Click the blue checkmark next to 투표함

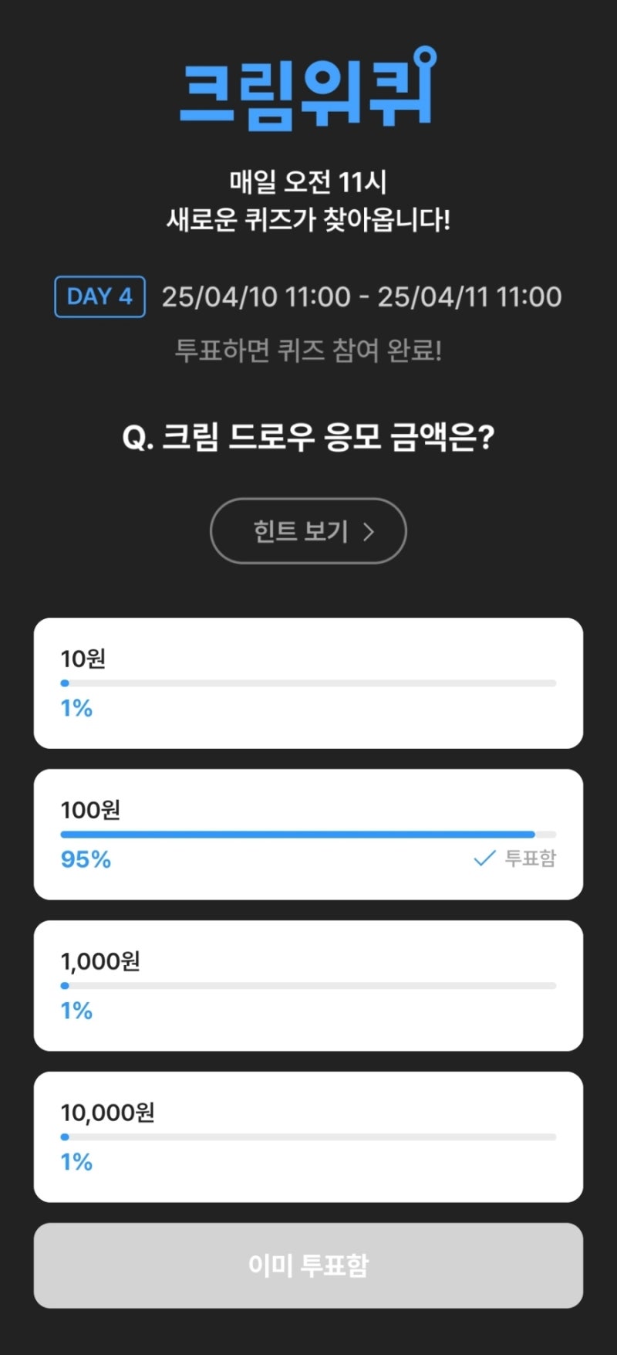(x=484, y=859)
